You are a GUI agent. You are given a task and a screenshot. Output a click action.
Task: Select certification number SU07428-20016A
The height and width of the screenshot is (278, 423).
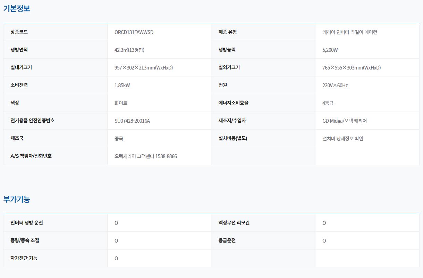[x=132, y=121]
